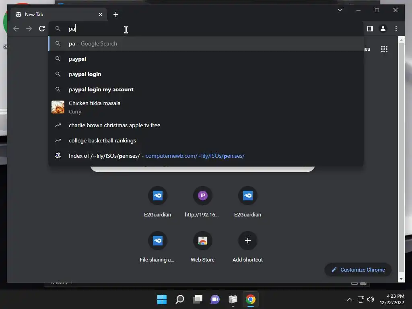This screenshot has width=412, height=309.
Task: Reload the page with the refresh icon
Action: click(x=42, y=29)
